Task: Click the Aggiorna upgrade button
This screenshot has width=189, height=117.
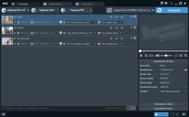Action: pyautogui.click(x=161, y=114)
